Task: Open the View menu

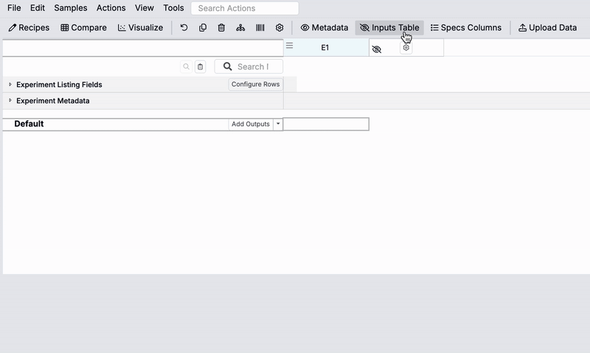Action: tap(144, 8)
